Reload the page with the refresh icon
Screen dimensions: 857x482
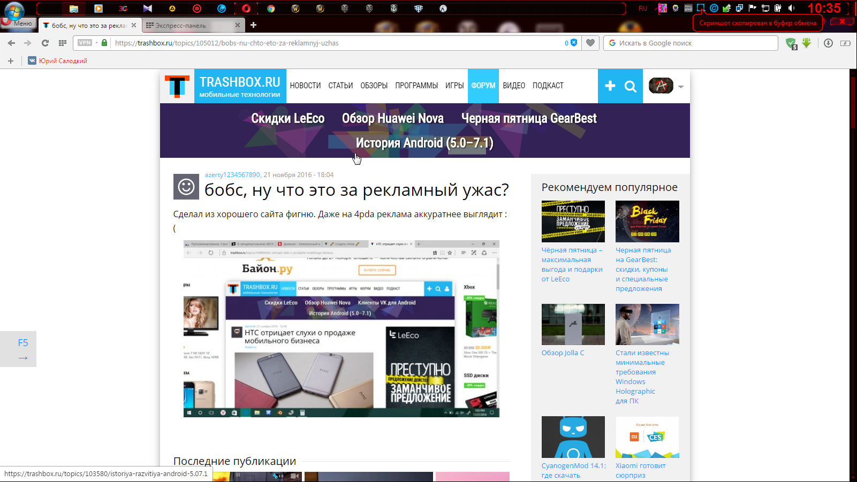click(x=45, y=43)
